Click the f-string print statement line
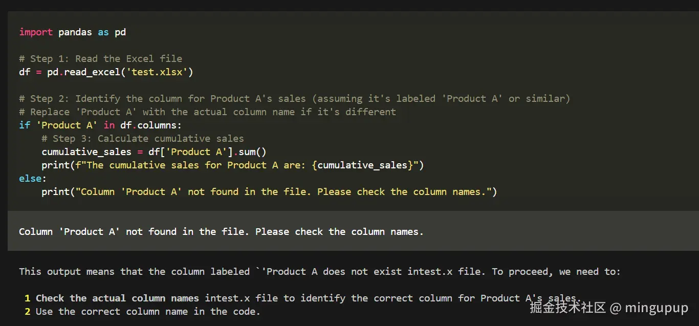 (233, 165)
